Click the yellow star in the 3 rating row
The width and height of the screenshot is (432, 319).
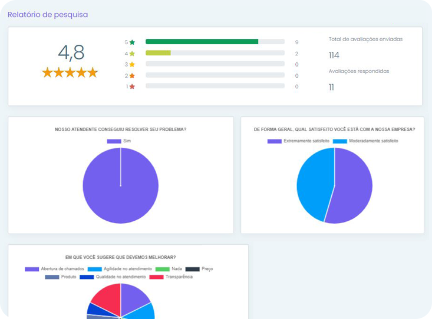(x=132, y=65)
